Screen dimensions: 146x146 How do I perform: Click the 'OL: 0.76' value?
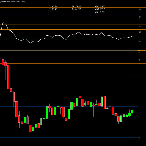click(100, 12)
